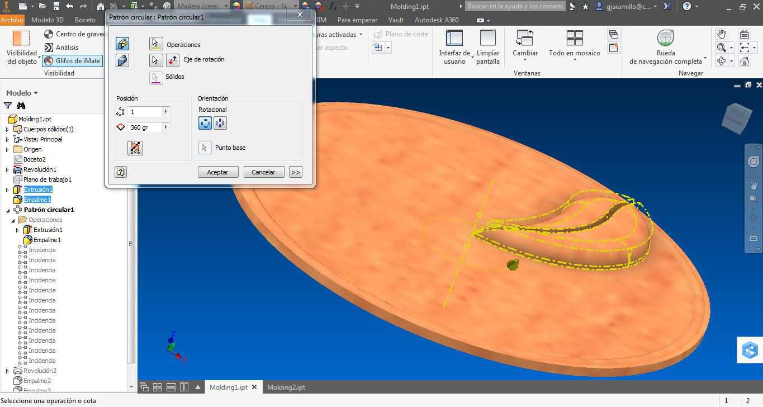Click the occurrence count field showing 1

pyautogui.click(x=145, y=112)
